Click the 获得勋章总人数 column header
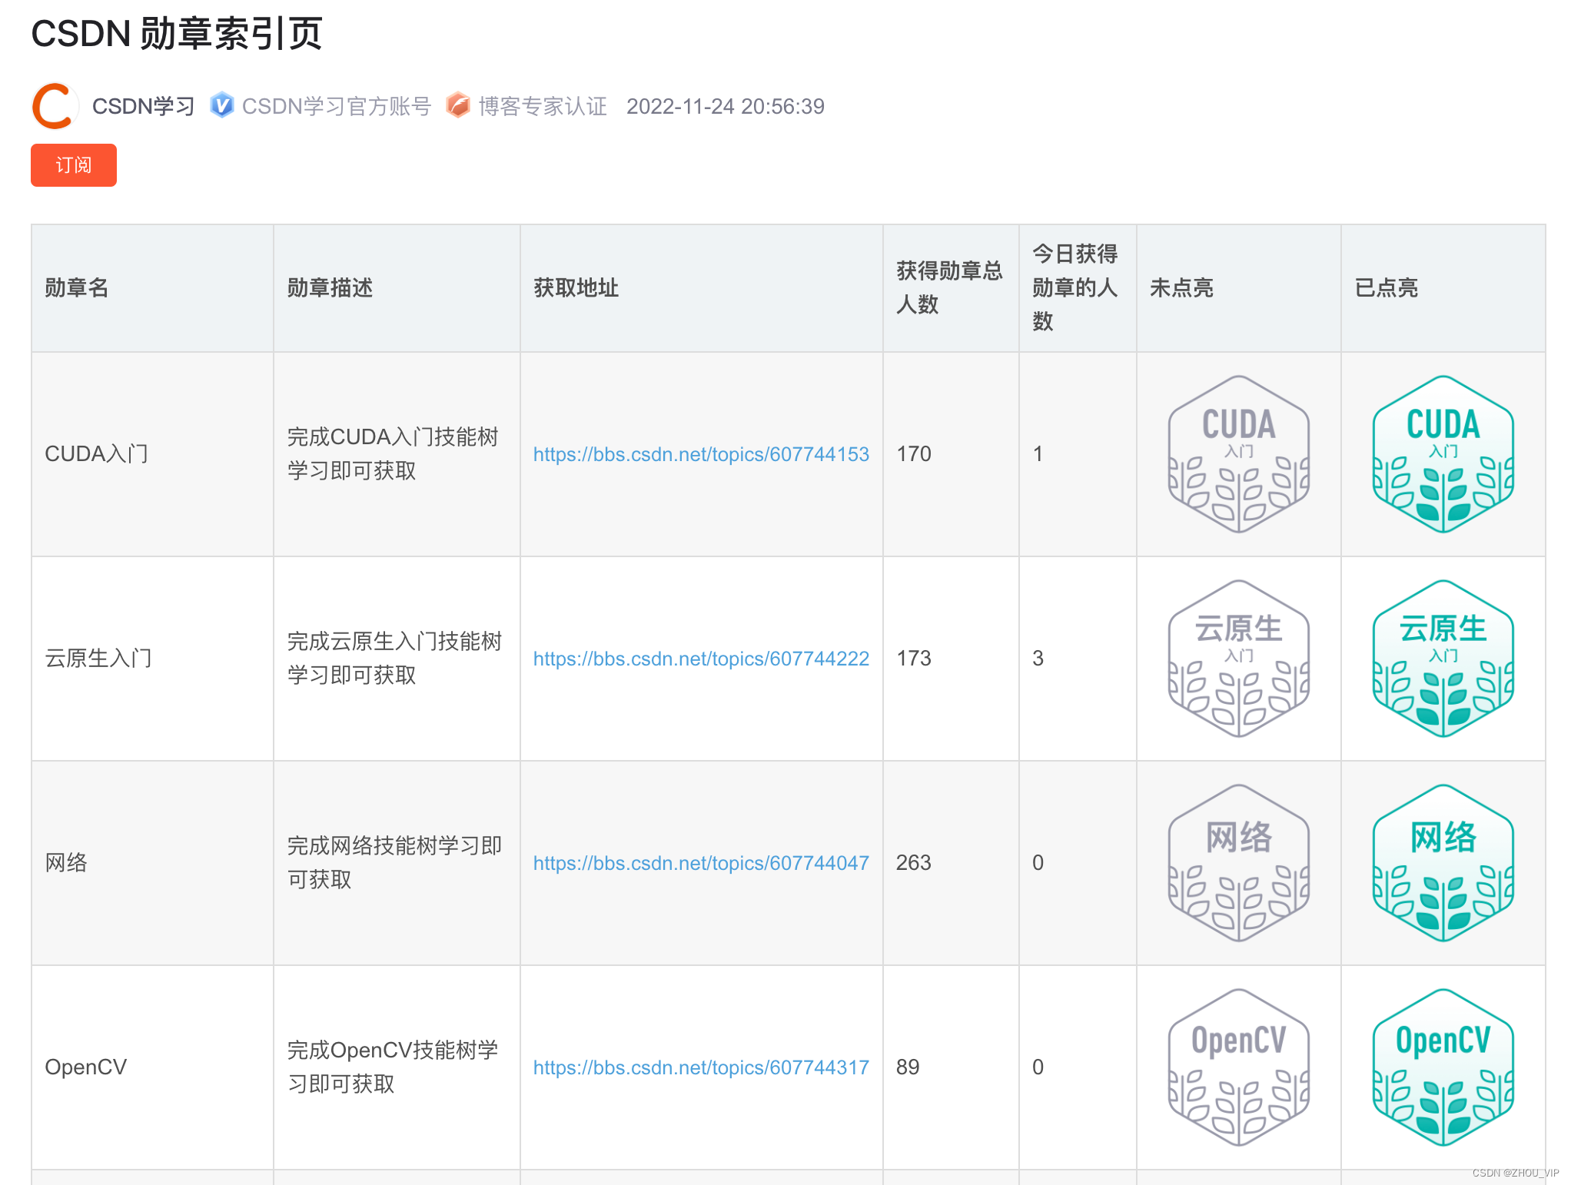The height and width of the screenshot is (1185, 1571). 949,287
